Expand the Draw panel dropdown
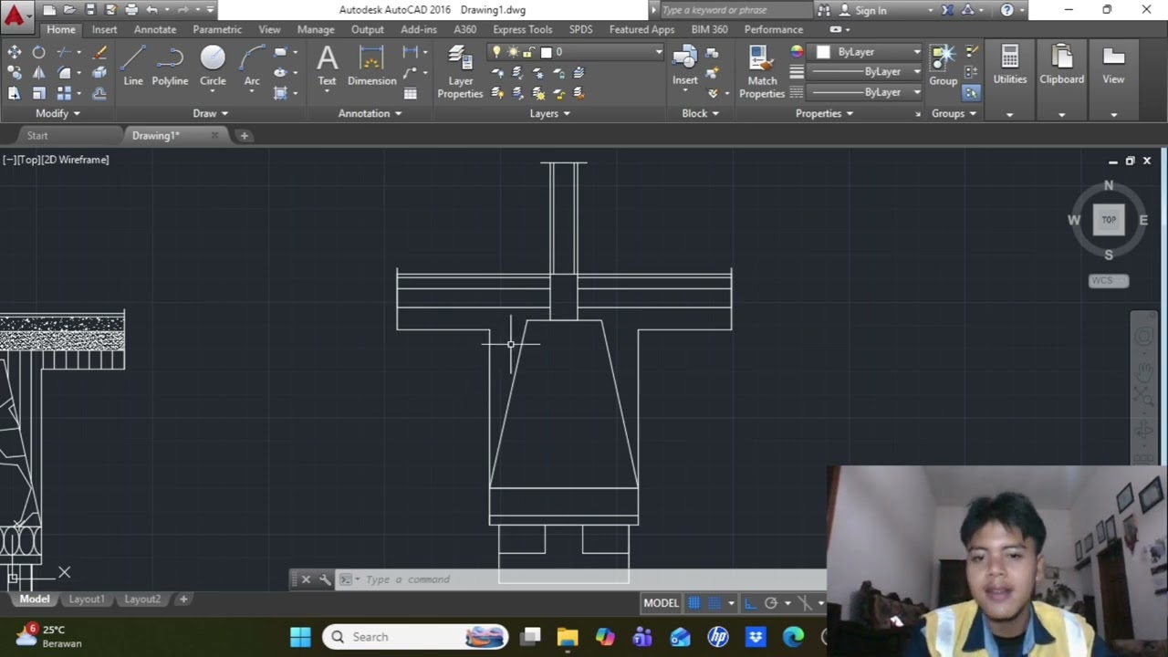Image resolution: width=1168 pixels, height=657 pixels. pos(210,113)
